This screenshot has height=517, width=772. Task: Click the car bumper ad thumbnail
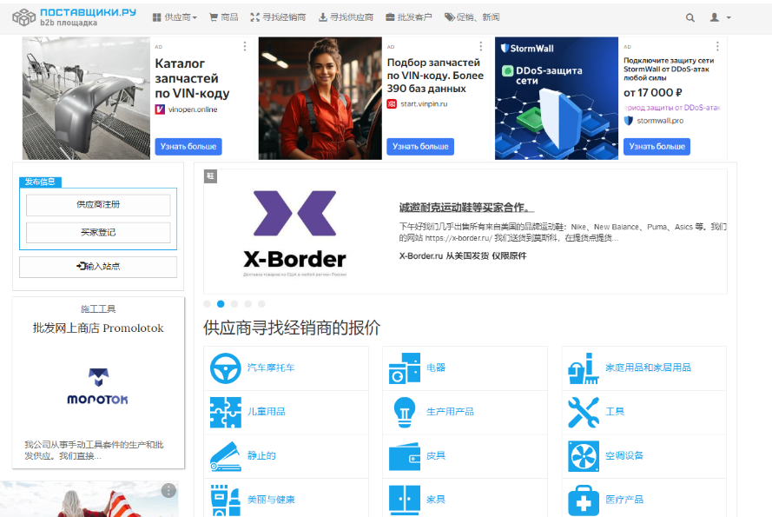[x=86, y=98]
